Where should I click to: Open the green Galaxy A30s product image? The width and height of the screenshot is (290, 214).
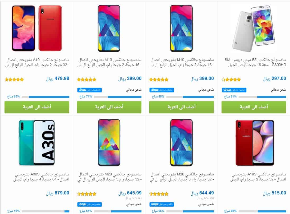tap(37, 143)
